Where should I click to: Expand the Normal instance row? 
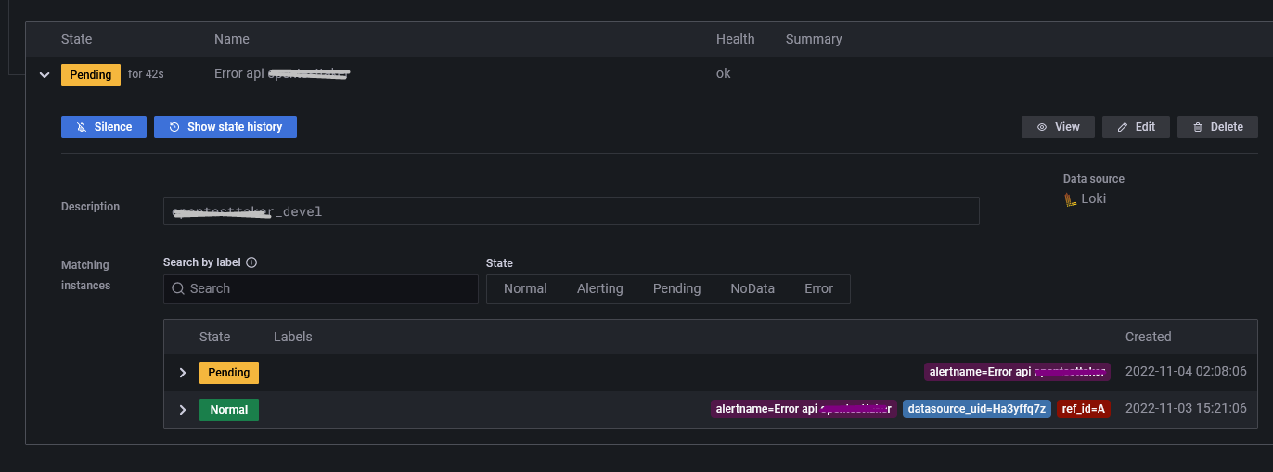tap(183, 410)
